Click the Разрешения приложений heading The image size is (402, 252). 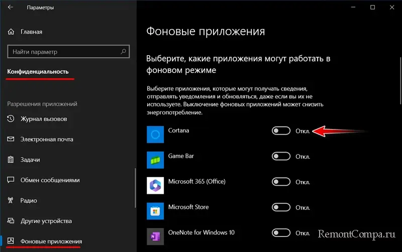(42, 104)
